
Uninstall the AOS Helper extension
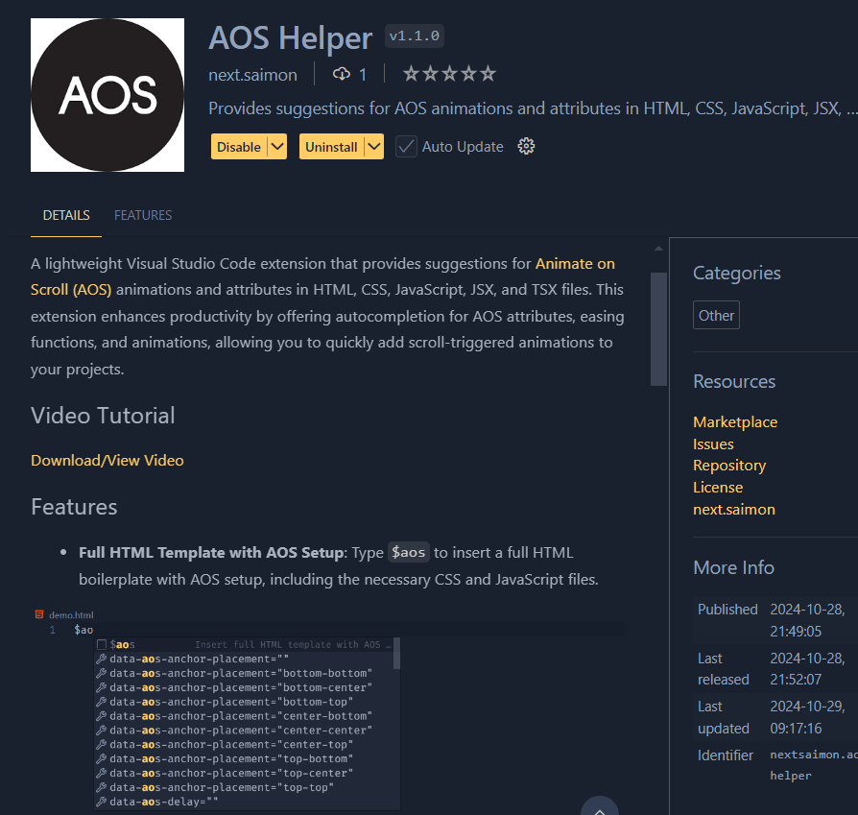click(331, 147)
